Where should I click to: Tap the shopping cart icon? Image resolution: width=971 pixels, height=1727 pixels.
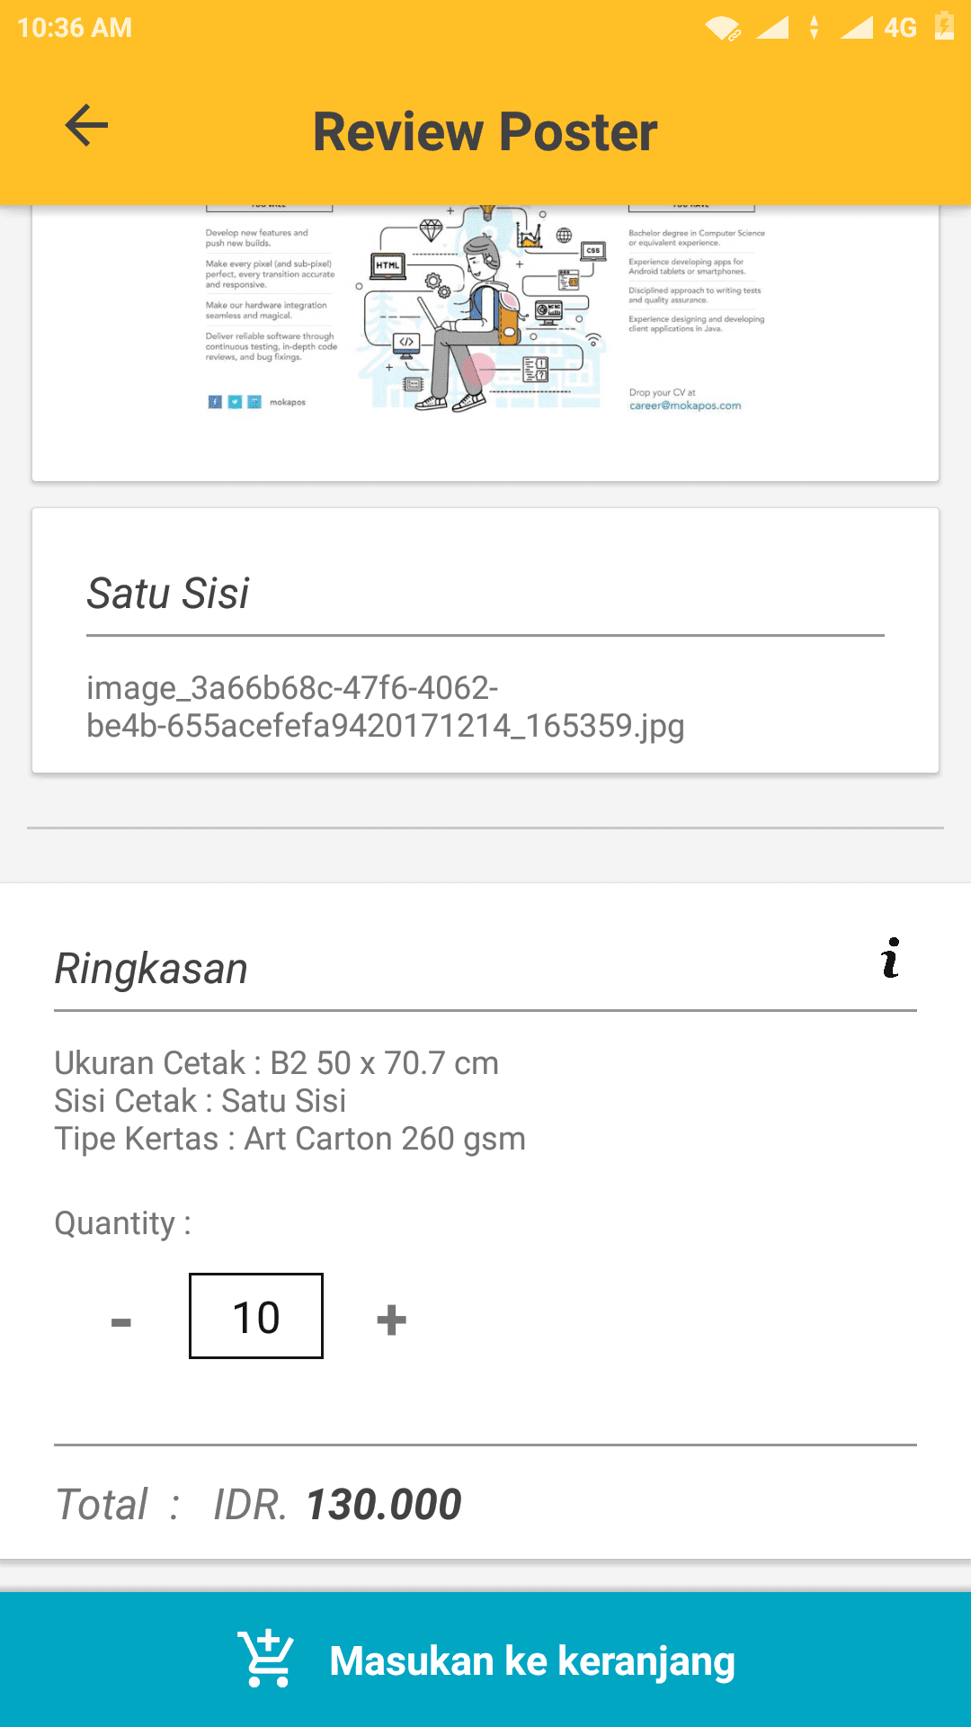pos(266,1659)
